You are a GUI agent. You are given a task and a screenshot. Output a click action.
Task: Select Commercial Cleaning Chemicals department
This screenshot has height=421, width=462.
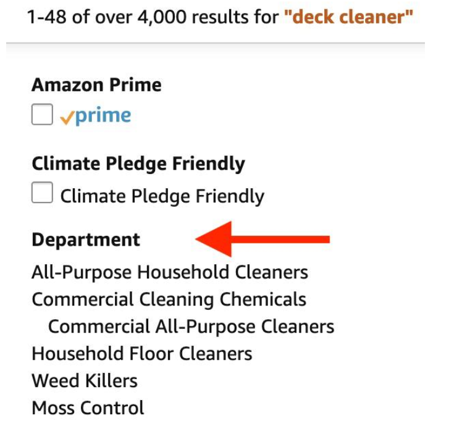click(169, 299)
